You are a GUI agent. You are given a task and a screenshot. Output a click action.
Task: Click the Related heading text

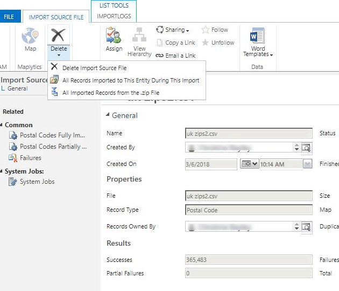[x=13, y=112]
